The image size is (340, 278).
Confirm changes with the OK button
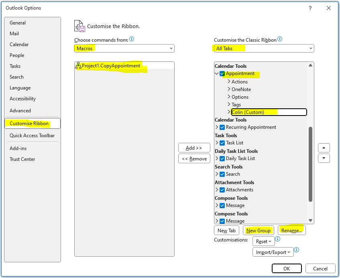point(287,268)
